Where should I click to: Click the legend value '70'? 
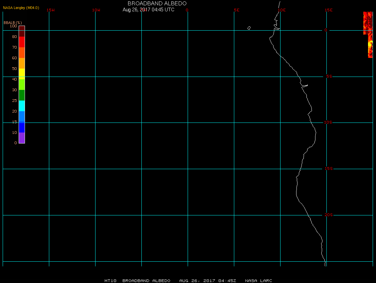(15, 47)
